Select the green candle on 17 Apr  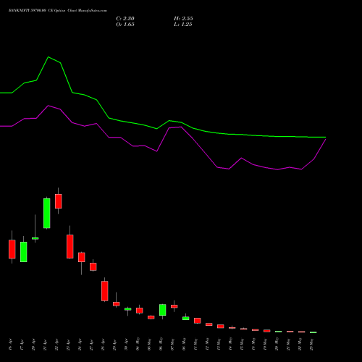pyautogui.click(x=24, y=252)
